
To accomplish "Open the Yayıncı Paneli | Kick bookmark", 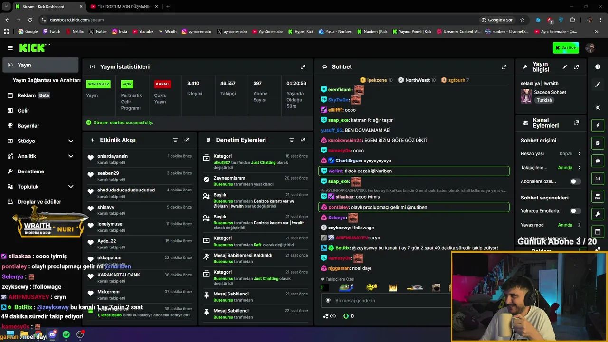I will click(x=411, y=32).
